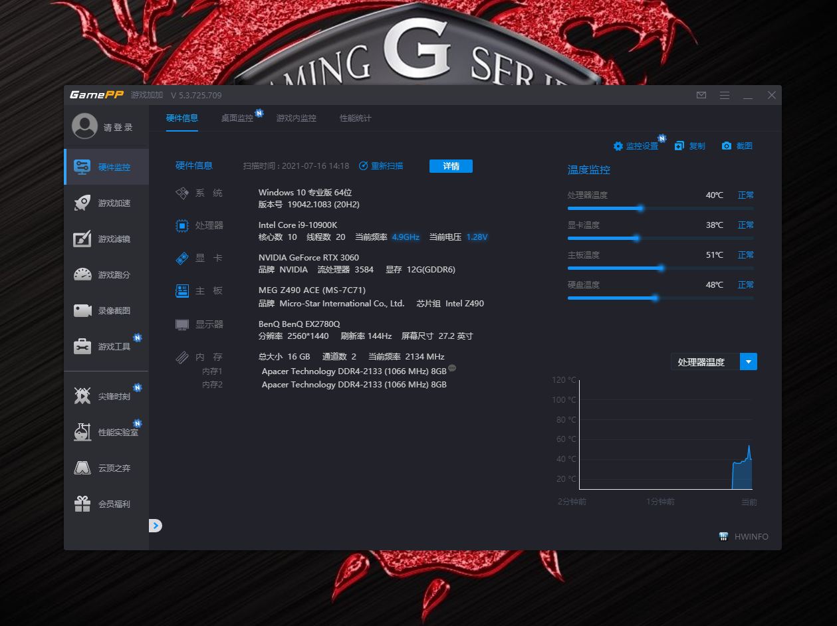Click the 4.9GHz current frequency value
The image size is (837, 626).
406,237
